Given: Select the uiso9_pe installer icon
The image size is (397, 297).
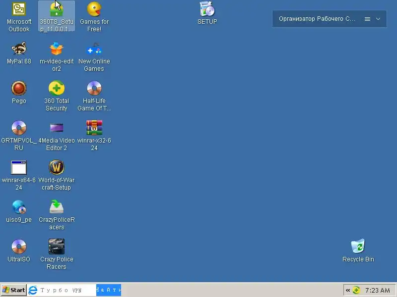Looking at the screenshot, I should [19, 211].
